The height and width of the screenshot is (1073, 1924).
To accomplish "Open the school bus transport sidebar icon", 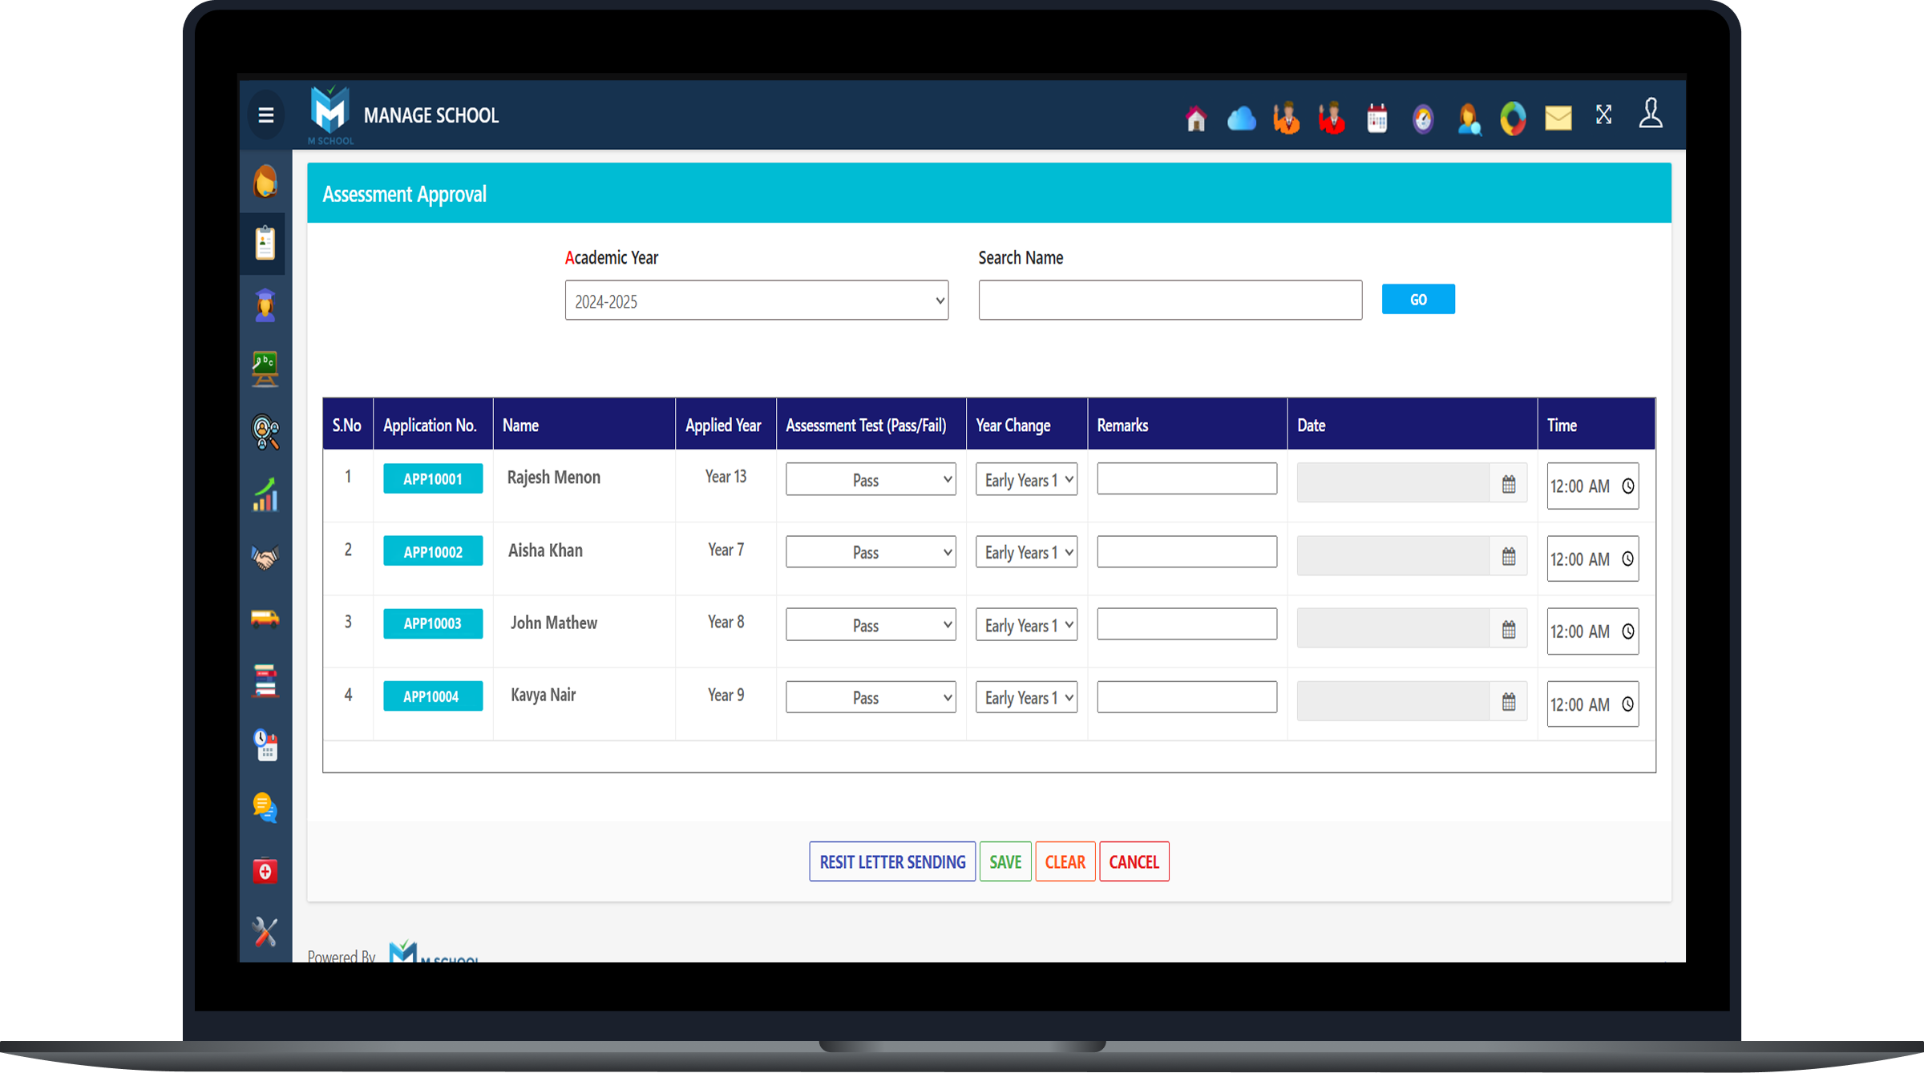I will 265,619.
